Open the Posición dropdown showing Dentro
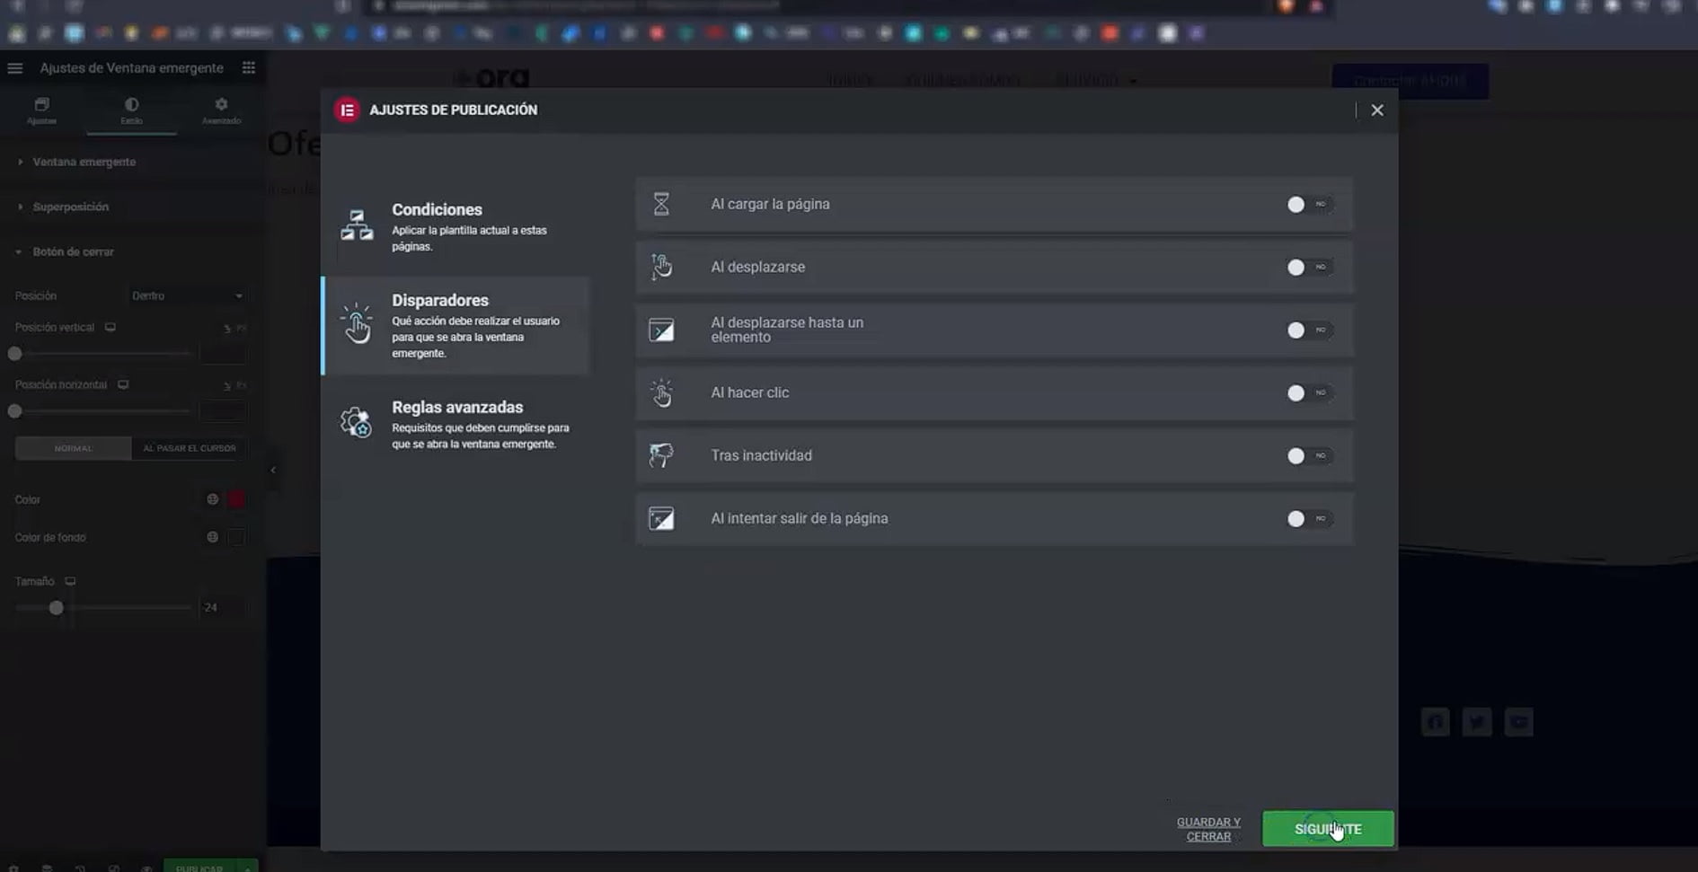This screenshot has height=872, width=1698. pos(187,295)
